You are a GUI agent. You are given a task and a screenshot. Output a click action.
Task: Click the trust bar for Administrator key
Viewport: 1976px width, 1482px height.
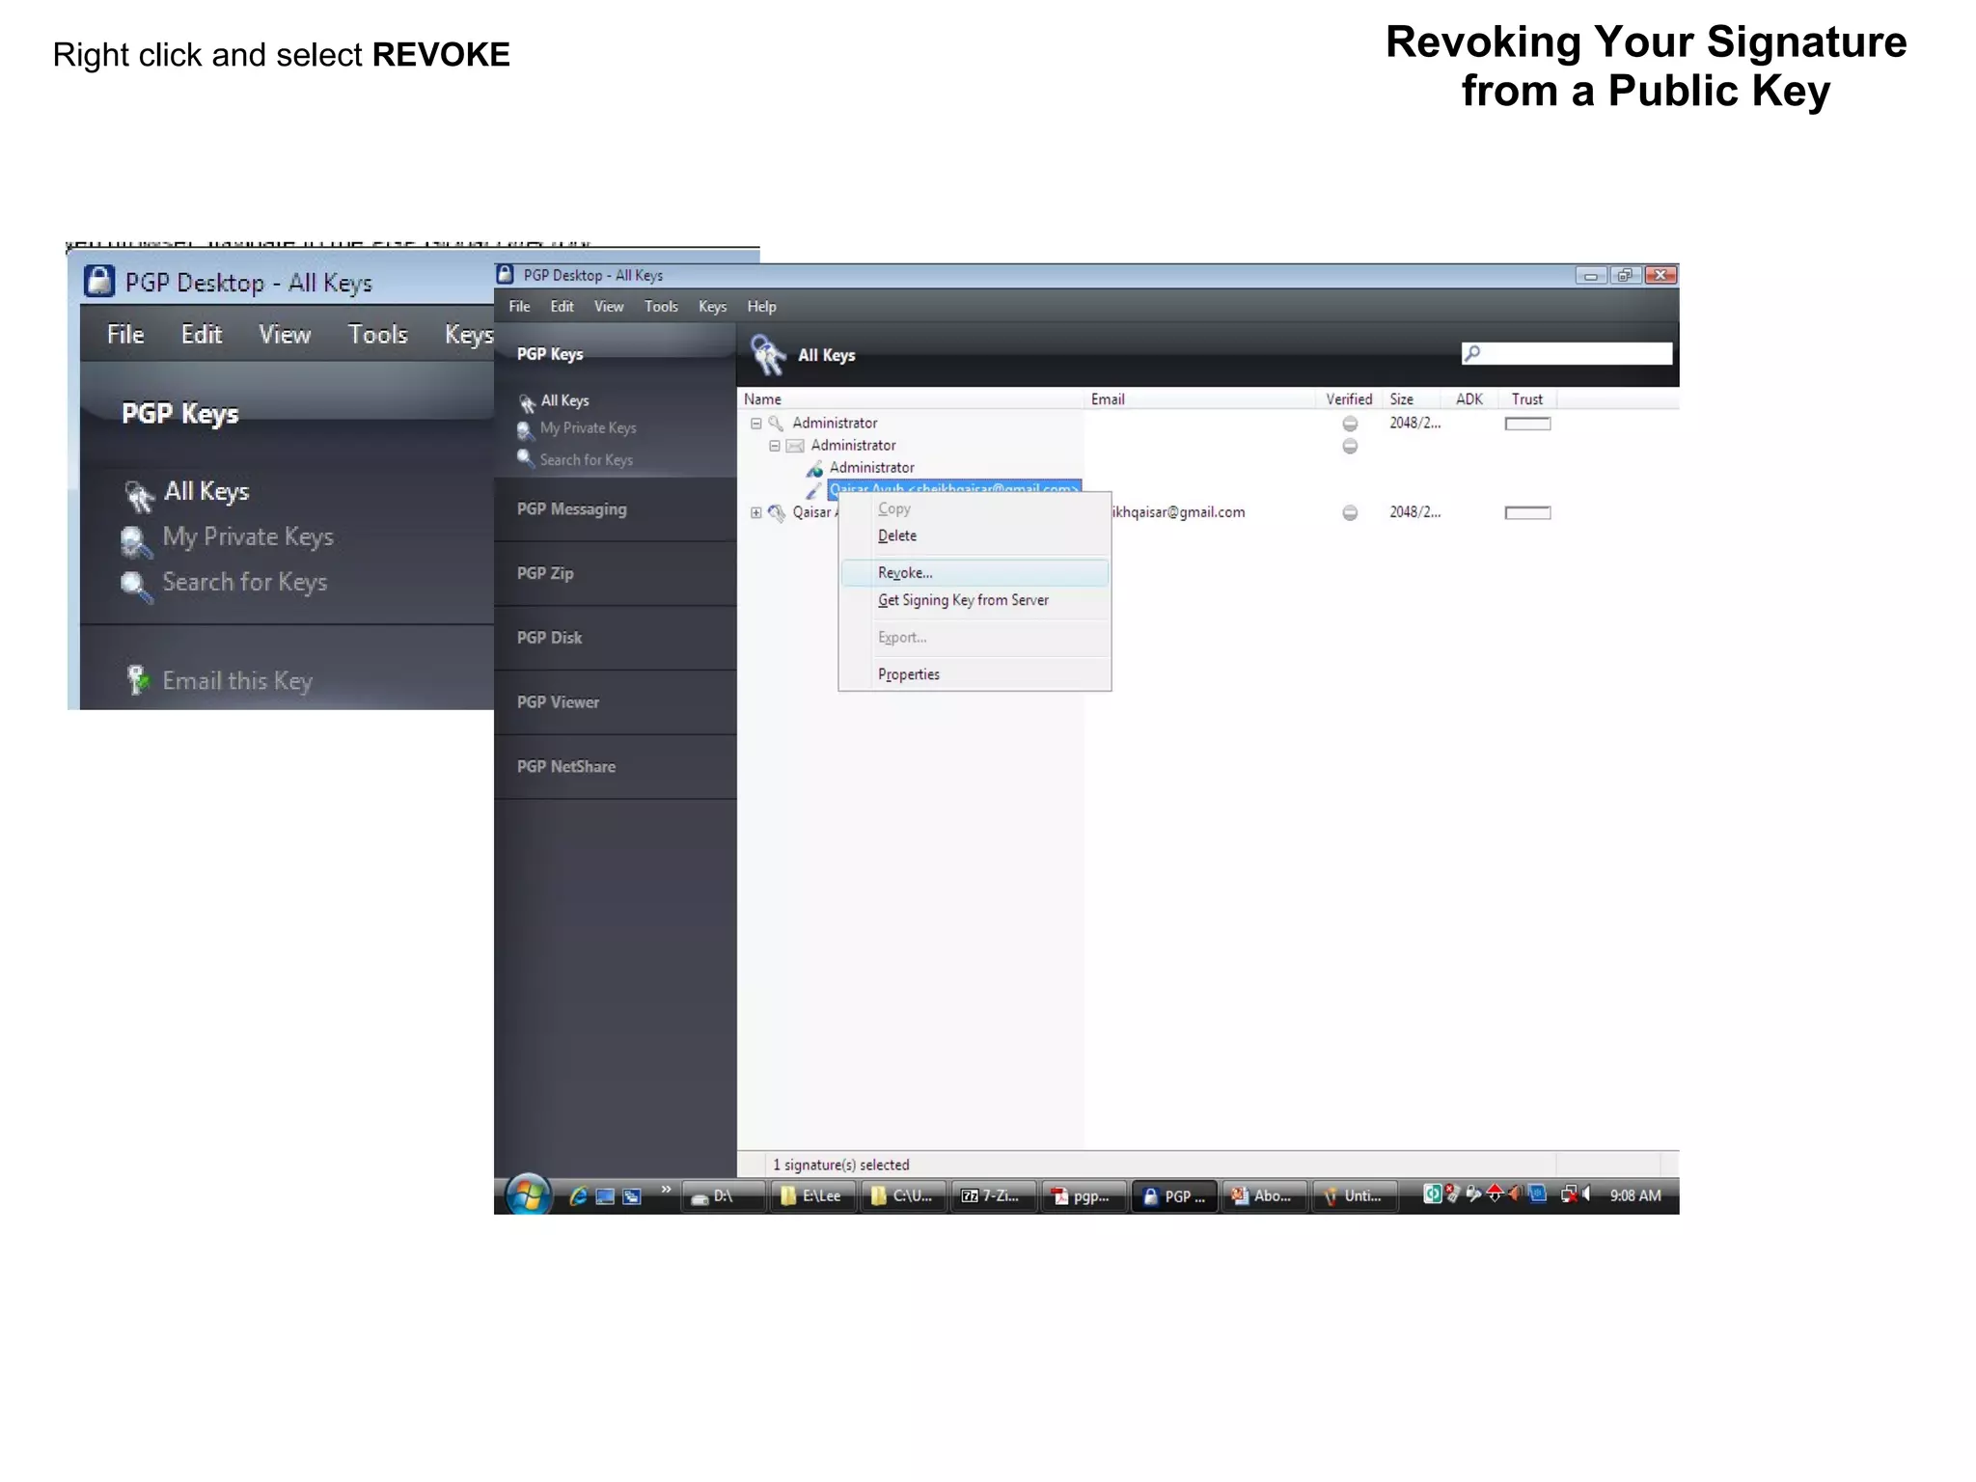[1527, 424]
